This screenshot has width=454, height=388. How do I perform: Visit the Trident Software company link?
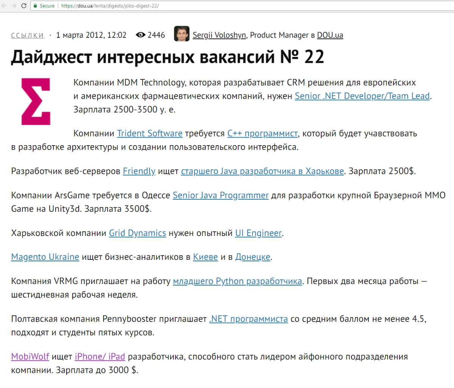[x=149, y=133]
